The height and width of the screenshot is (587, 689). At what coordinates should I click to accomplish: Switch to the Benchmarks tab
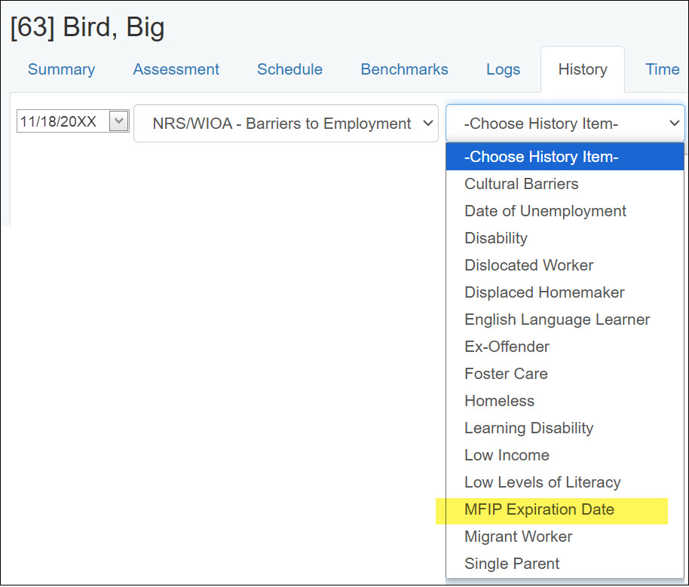[x=404, y=69]
